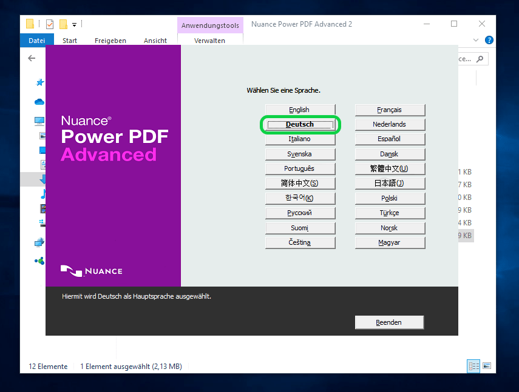Viewport: 519px width, 392px height.
Task: Open OneDrive cloud icon in sidebar
Action: pos(39,102)
